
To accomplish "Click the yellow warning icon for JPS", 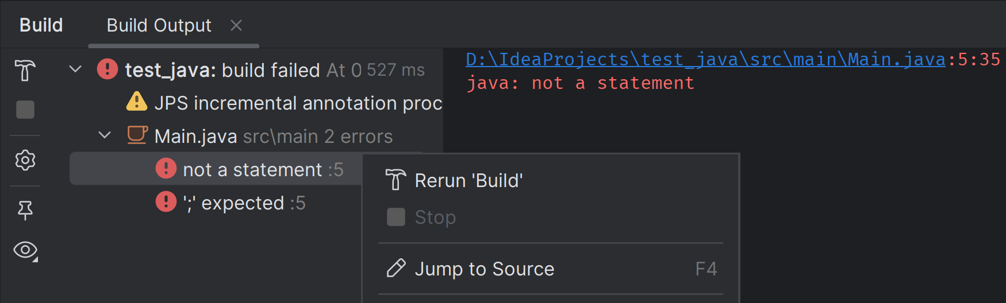I will tap(137, 102).
